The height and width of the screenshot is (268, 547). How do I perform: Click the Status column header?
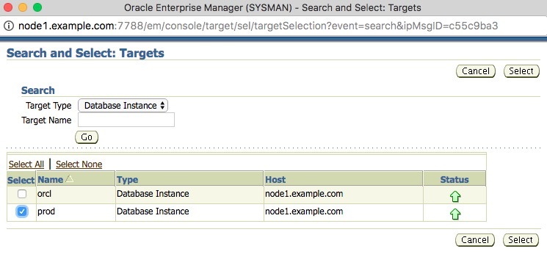pyautogui.click(x=454, y=180)
